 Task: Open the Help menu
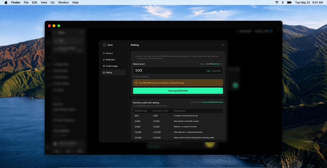(x=75, y=2)
